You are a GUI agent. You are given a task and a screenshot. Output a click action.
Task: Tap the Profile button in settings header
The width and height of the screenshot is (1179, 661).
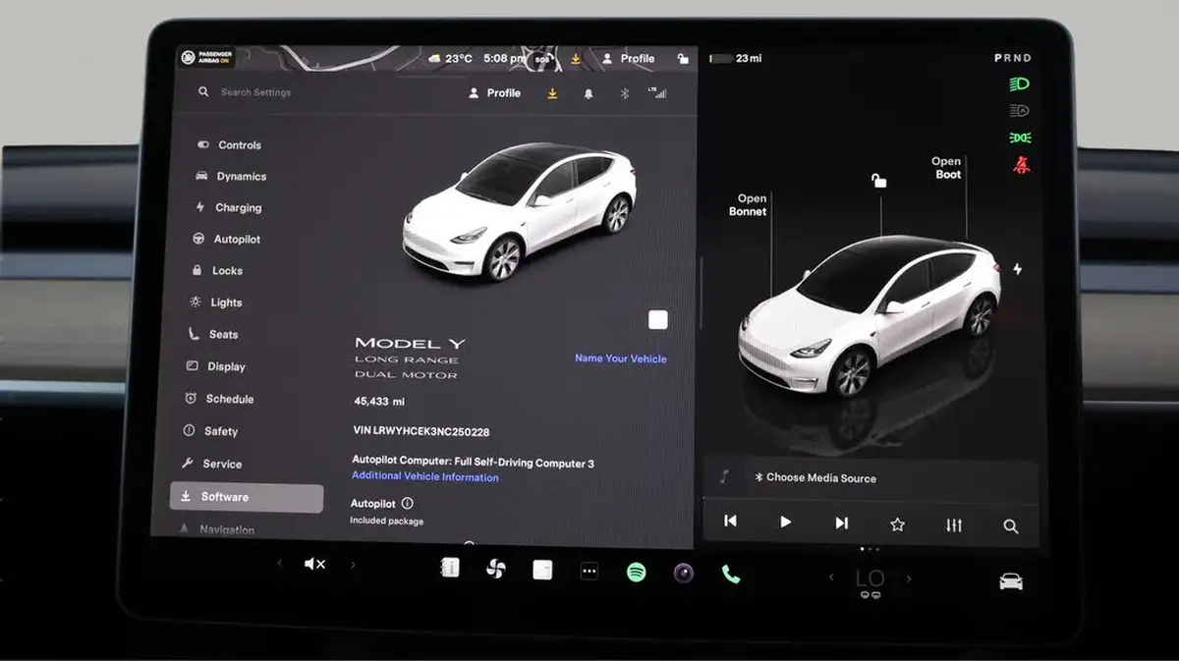tap(495, 93)
